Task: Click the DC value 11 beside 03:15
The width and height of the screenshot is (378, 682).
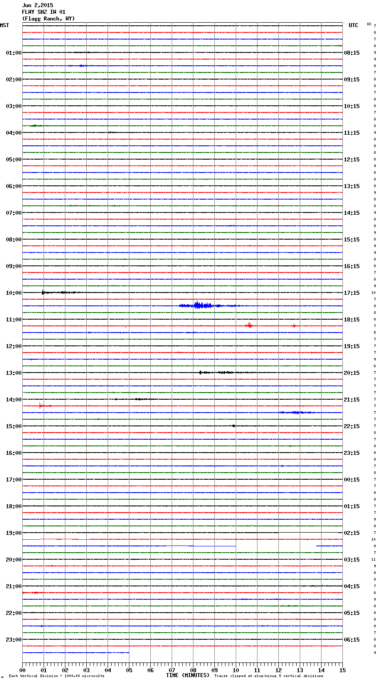Action: [374, 559]
